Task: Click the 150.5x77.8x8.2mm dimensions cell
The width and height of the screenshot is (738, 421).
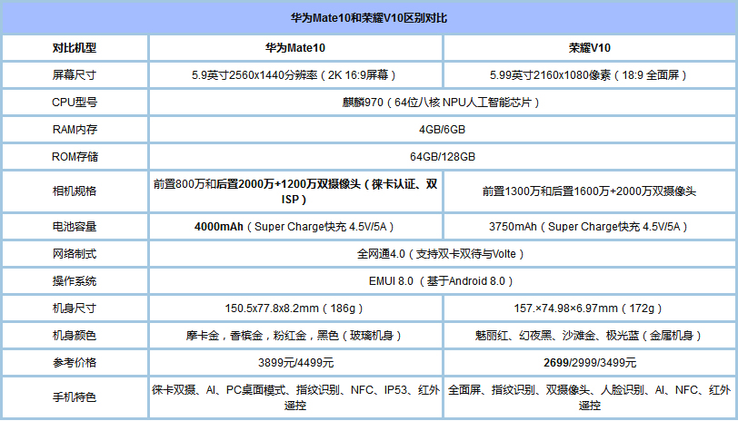Action: pos(295,308)
